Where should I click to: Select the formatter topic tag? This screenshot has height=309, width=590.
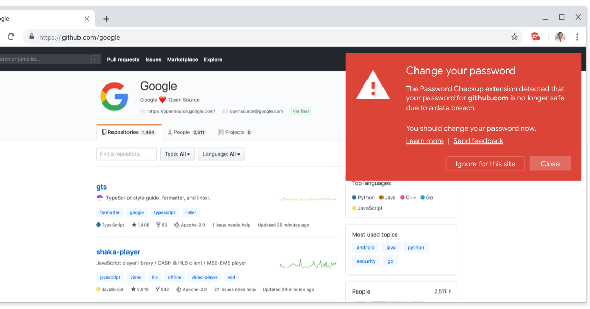pos(109,213)
